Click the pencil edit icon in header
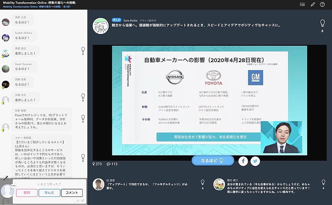Screen dimensions: 332x205 [313, 4]
